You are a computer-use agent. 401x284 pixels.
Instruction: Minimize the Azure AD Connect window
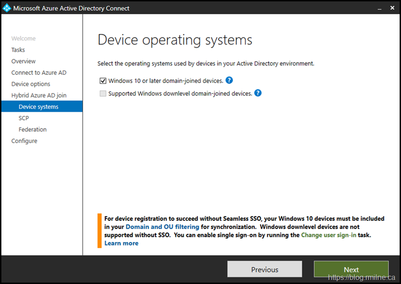378,8
